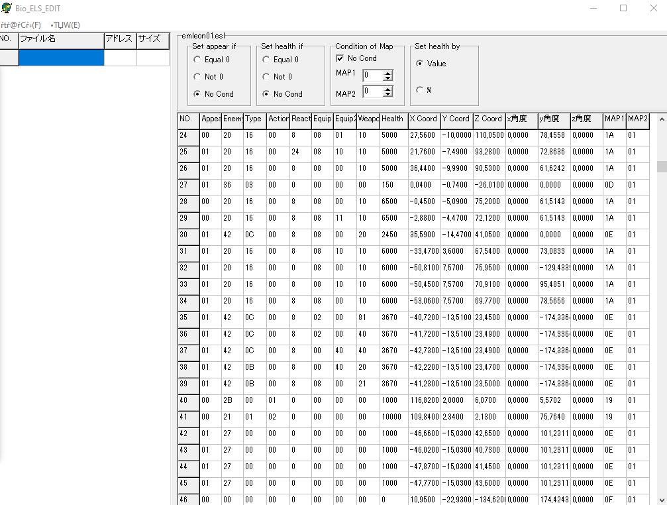Open the edit menu ending with (E)
Viewport: 667px width, 505px height.
click(65, 25)
